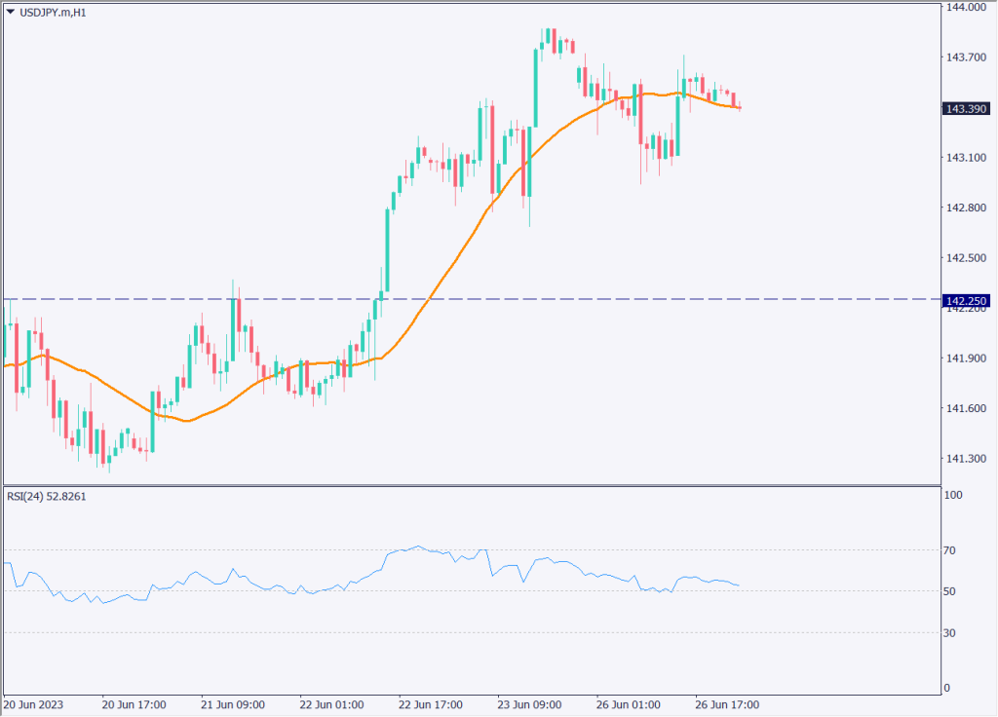
Task: Click the RSI 100 scale label
Action: tap(955, 496)
